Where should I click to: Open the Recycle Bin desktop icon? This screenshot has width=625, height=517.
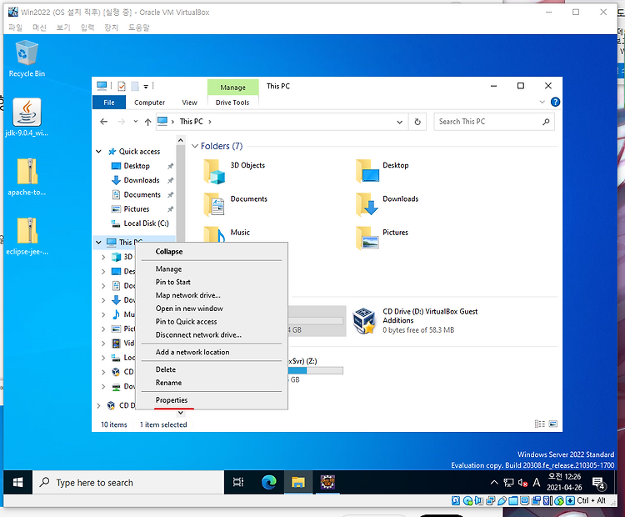pyautogui.click(x=27, y=58)
